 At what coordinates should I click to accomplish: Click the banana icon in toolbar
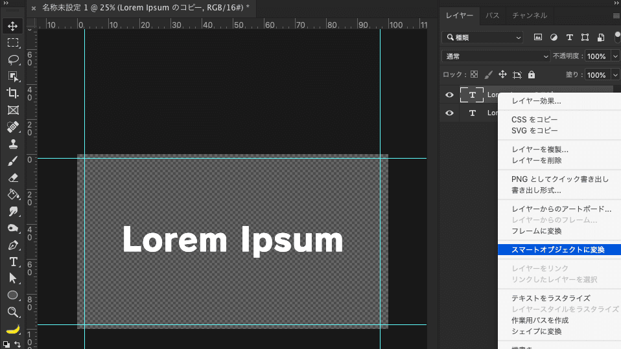click(x=13, y=329)
